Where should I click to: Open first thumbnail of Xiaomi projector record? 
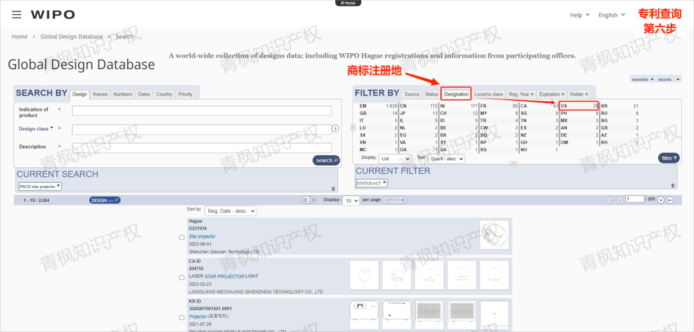pyautogui.click(x=364, y=315)
